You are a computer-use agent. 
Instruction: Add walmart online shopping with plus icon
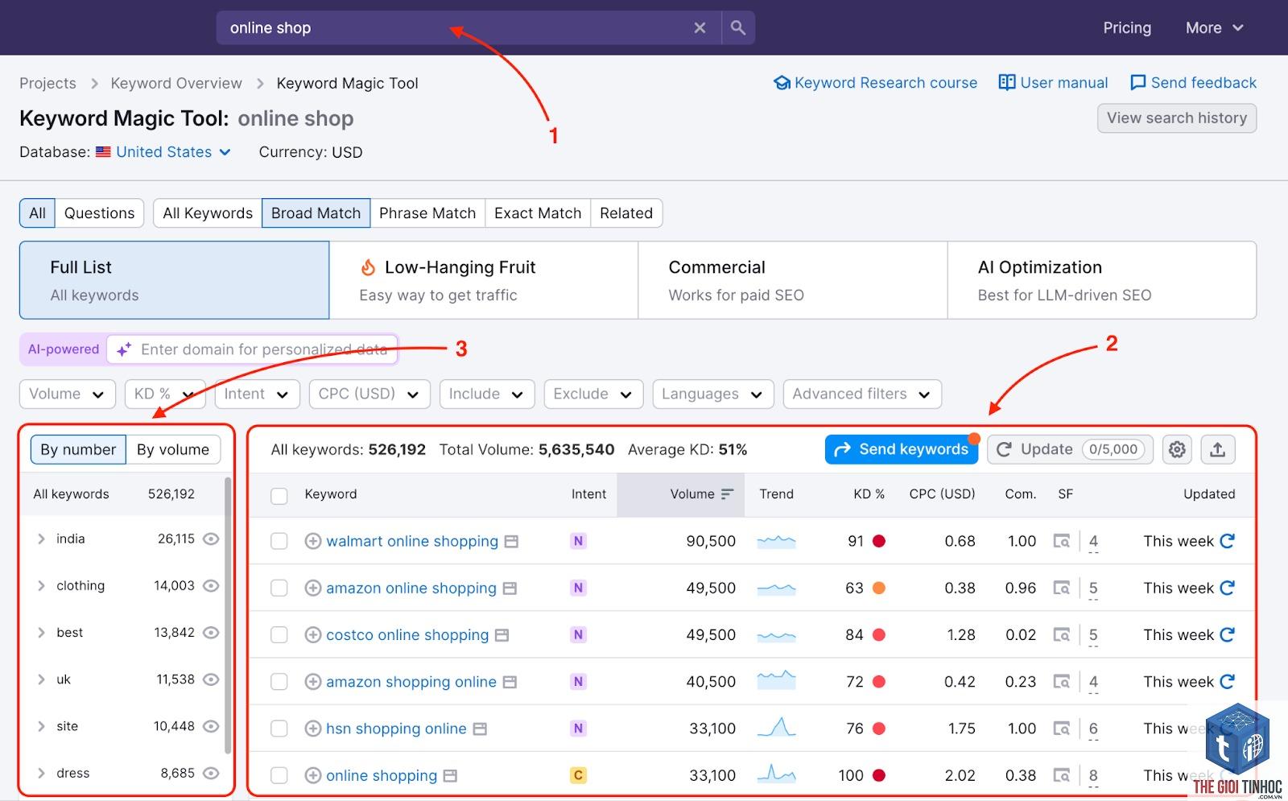pos(313,541)
